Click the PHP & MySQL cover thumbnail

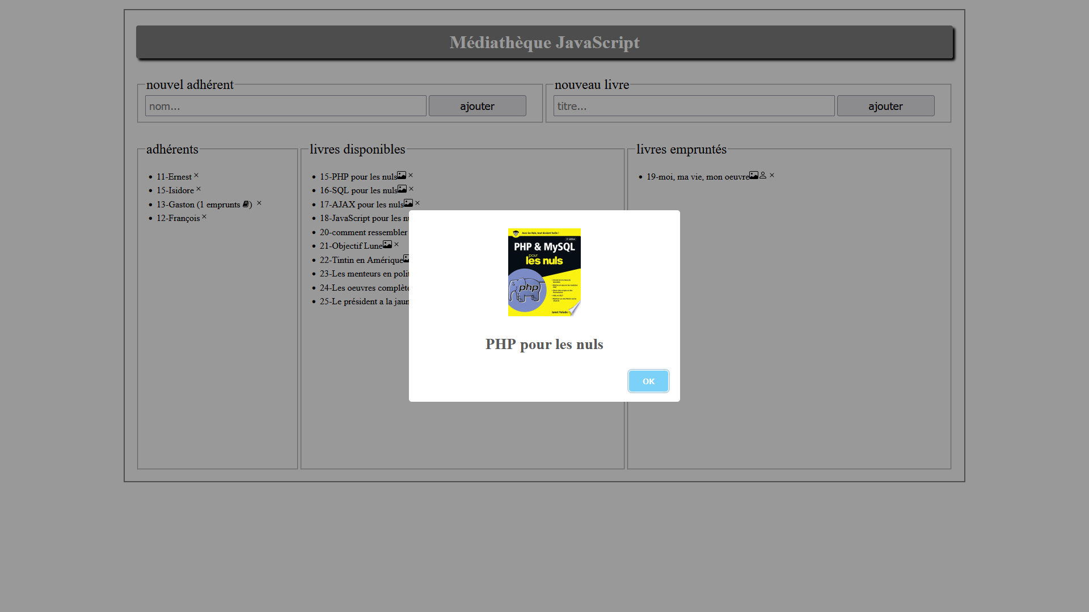(x=544, y=272)
